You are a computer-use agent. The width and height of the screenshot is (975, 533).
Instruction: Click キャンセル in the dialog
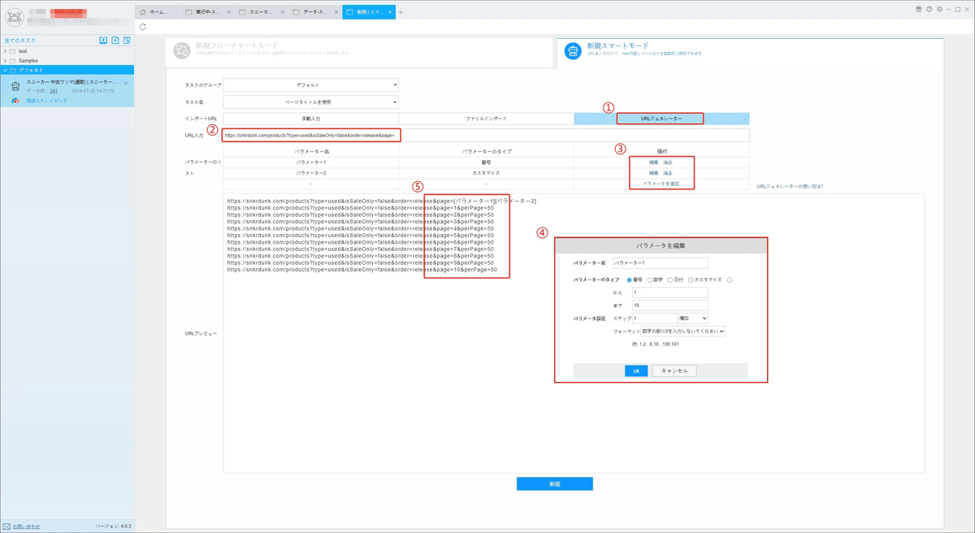(x=674, y=370)
